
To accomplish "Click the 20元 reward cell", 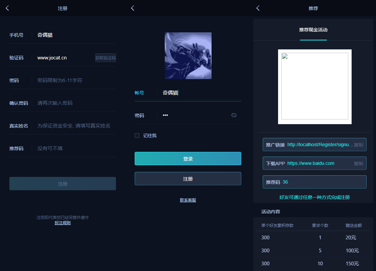I will tap(351, 238).
